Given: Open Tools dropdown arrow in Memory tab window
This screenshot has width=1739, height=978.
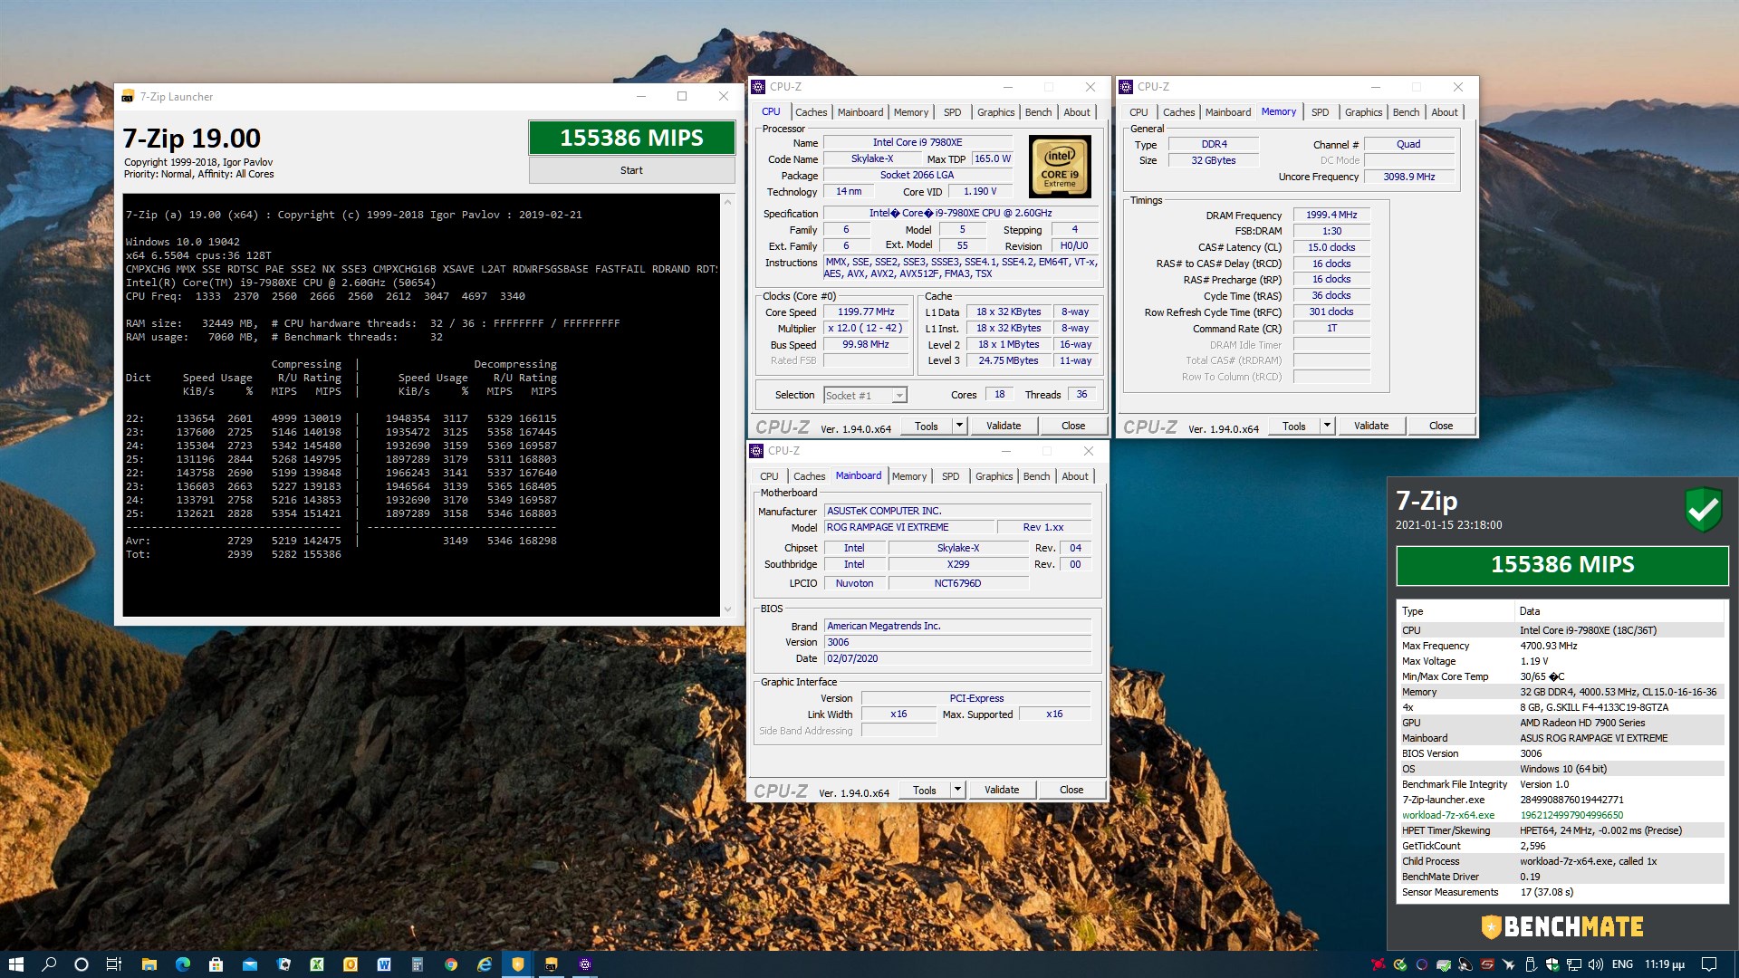Looking at the screenshot, I should pyautogui.click(x=1327, y=426).
